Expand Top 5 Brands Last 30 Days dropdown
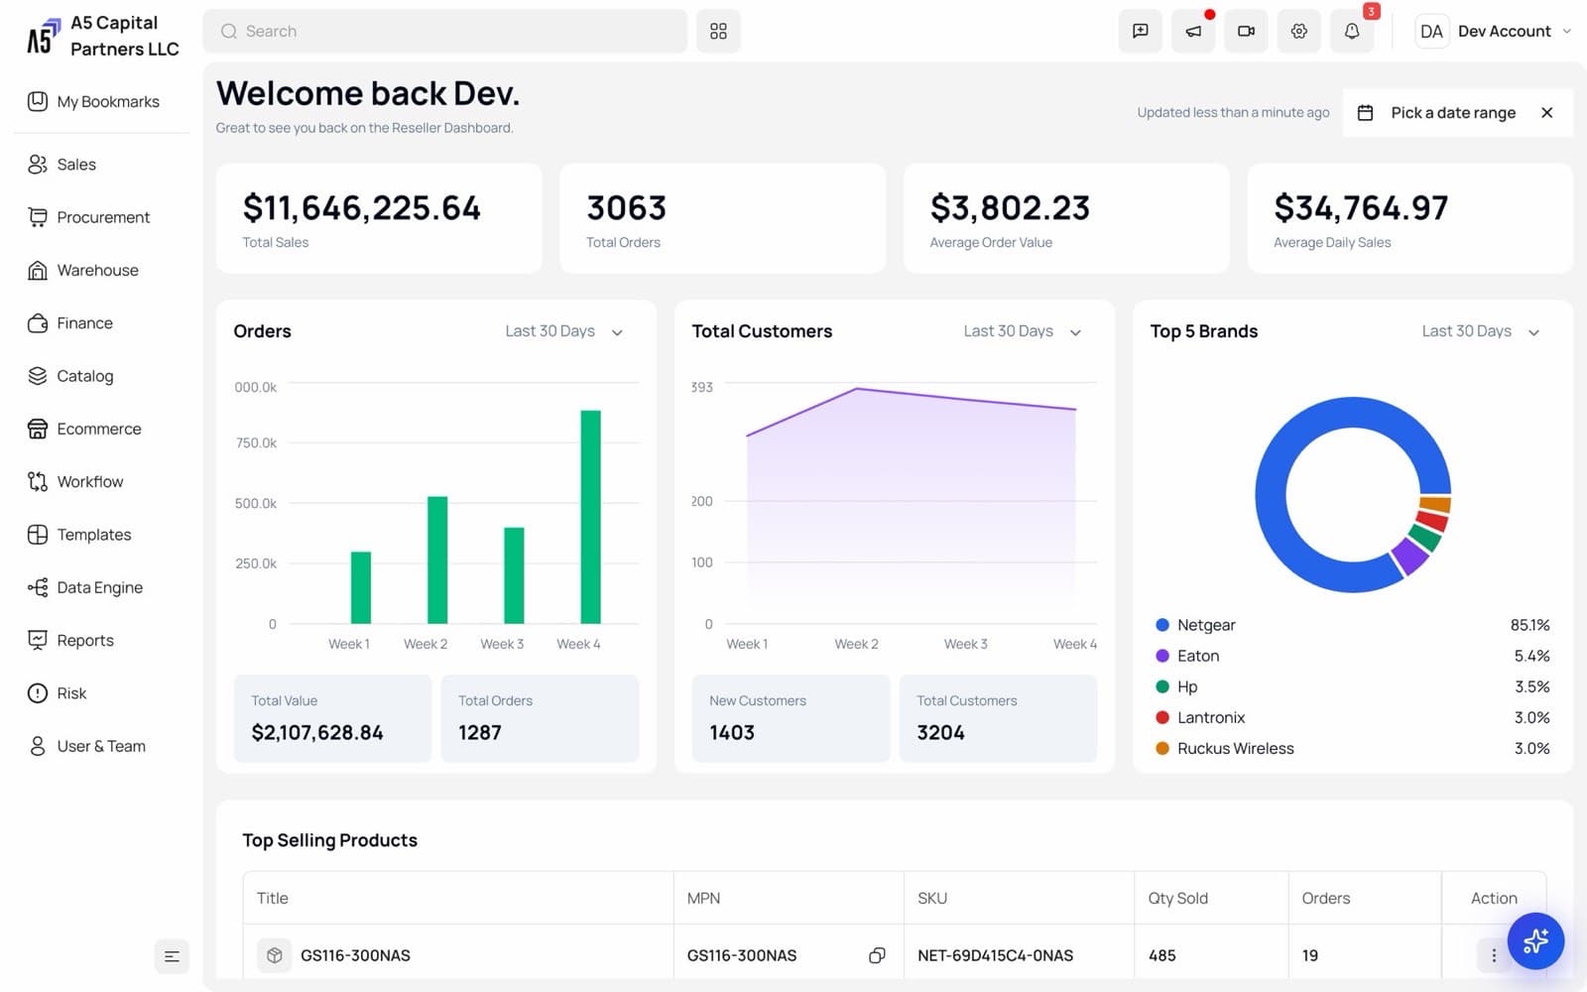Screen dimensions: 1587x992 tap(1481, 331)
